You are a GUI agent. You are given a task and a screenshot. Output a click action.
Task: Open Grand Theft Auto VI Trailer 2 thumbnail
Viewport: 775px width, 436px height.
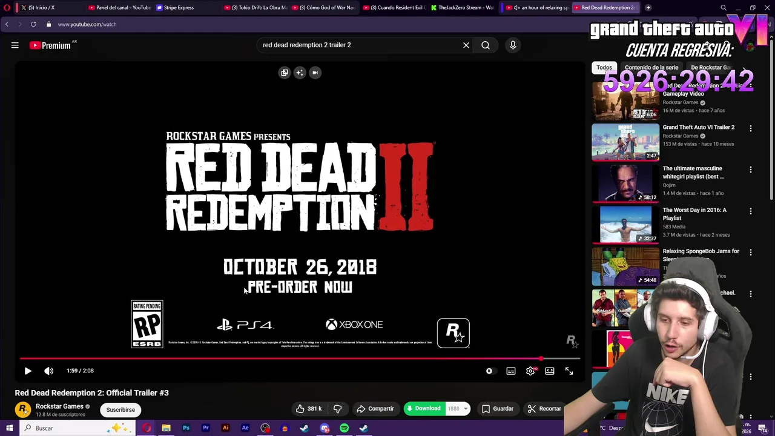(625, 142)
